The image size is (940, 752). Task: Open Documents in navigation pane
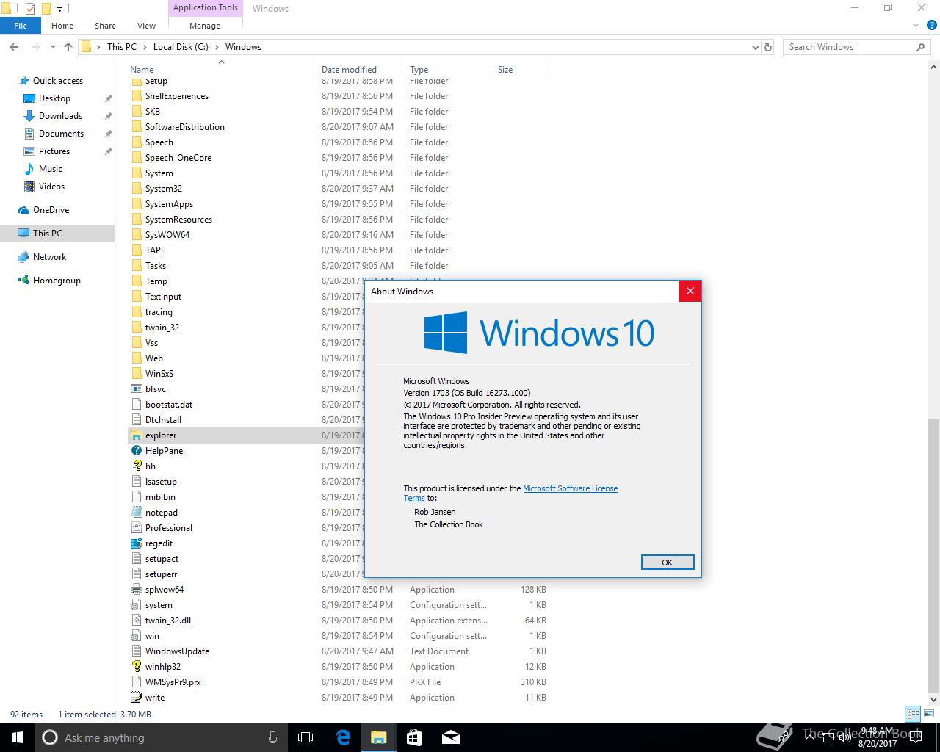click(61, 134)
